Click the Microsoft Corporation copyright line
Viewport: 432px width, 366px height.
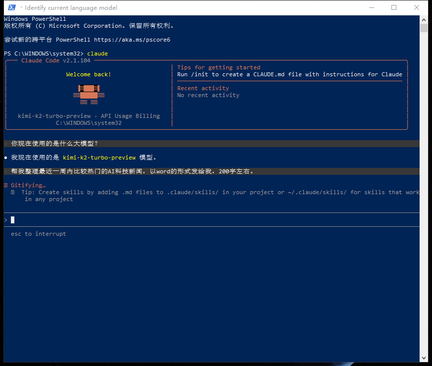coord(89,26)
